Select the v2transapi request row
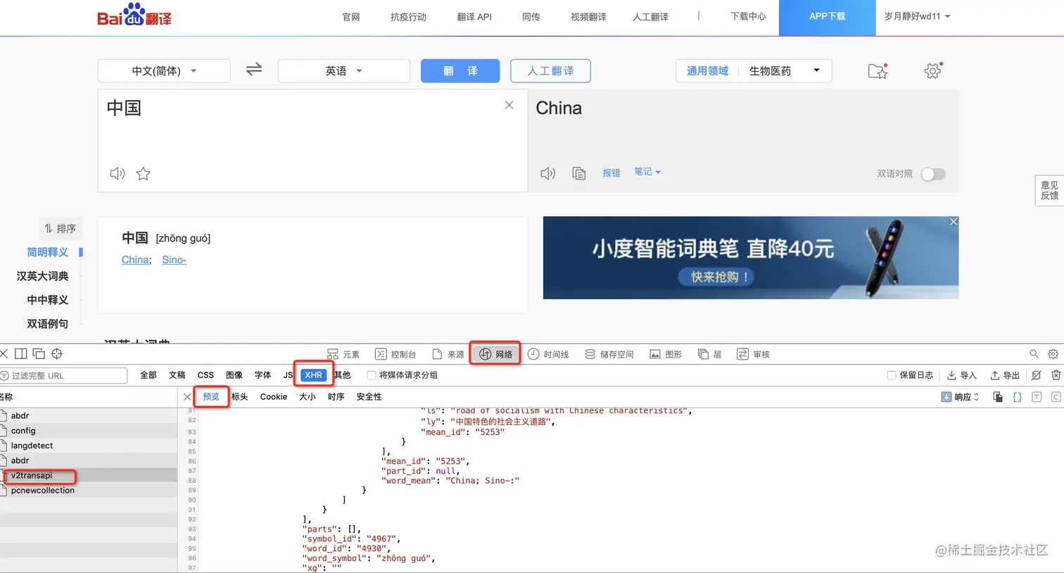1064x573 pixels. (89, 475)
